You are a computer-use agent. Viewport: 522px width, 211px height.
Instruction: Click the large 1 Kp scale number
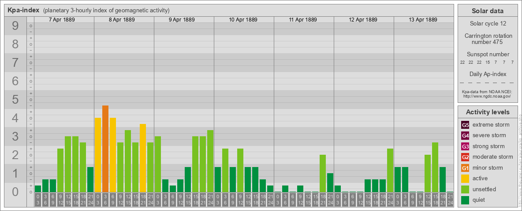coord(15,173)
